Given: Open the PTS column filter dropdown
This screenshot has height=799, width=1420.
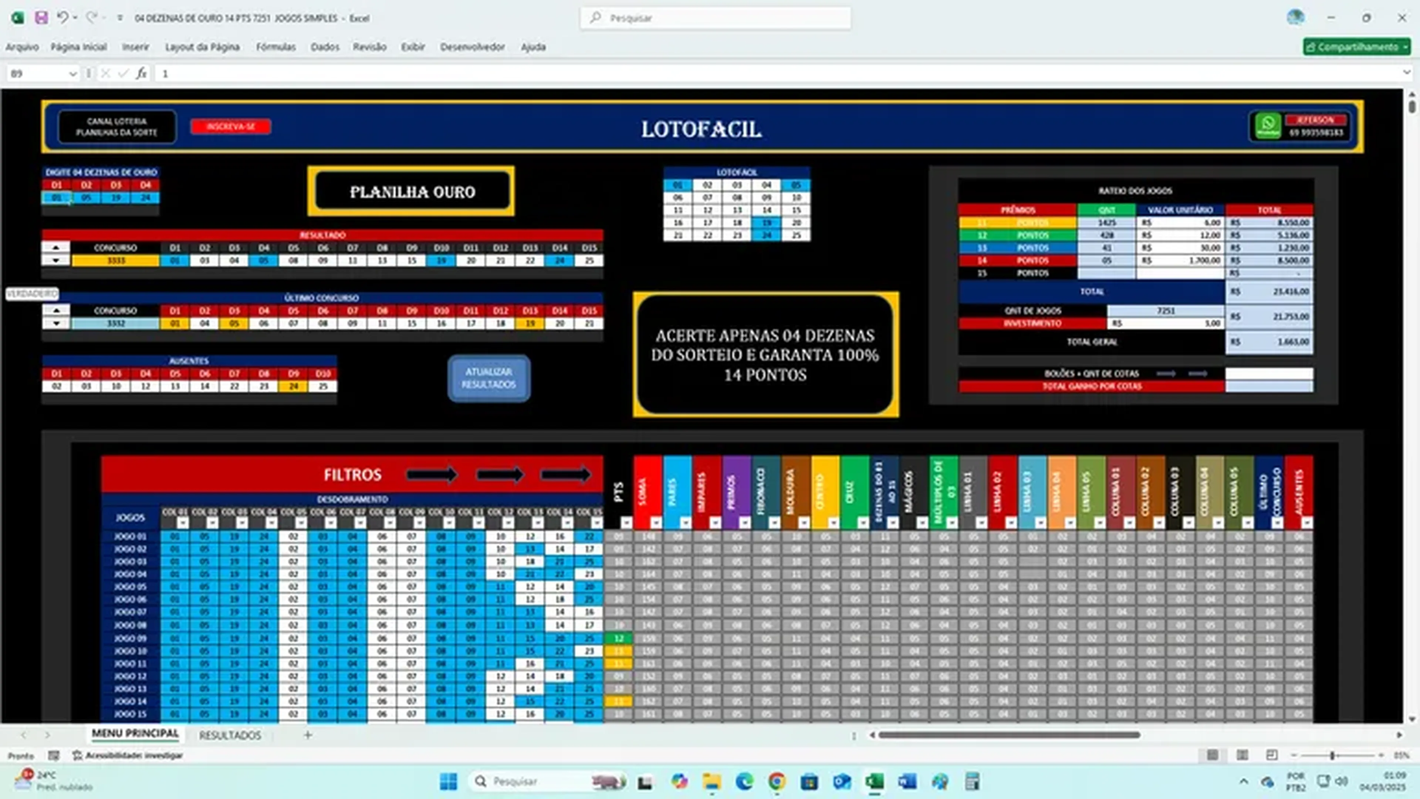Looking at the screenshot, I should pos(626,522).
